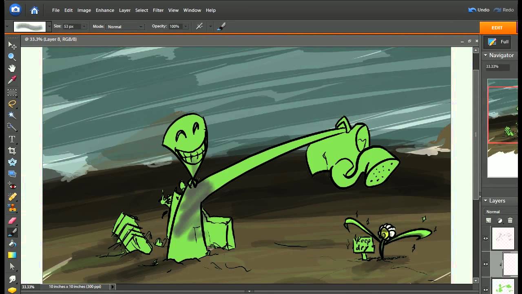Click the Navigator zoom percentage field
Image resolution: width=522 pixels, height=294 pixels.
tap(497, 67)
